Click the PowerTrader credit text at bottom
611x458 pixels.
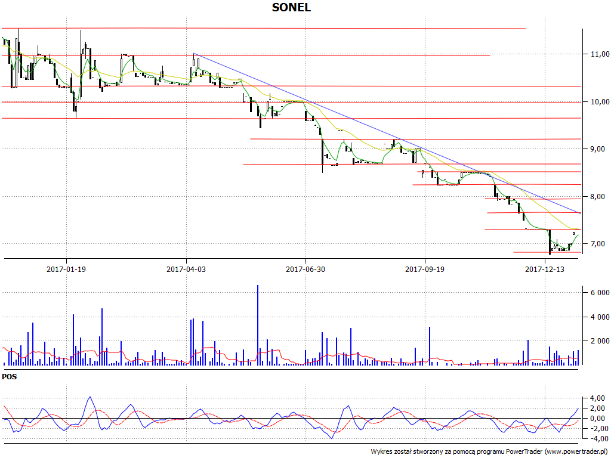[x=490, y=452]
